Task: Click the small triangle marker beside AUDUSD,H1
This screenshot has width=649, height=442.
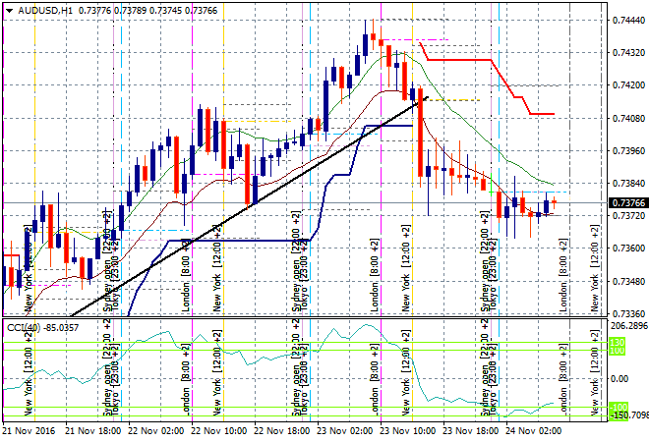Action: click(x=10, y=10)
